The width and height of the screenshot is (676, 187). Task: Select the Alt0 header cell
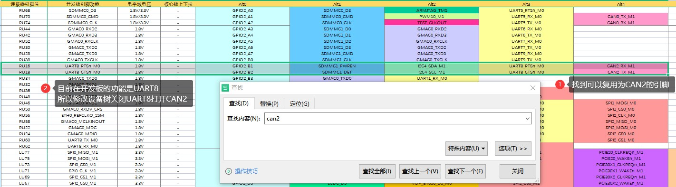pyautogui.click(x=242, y=4)
